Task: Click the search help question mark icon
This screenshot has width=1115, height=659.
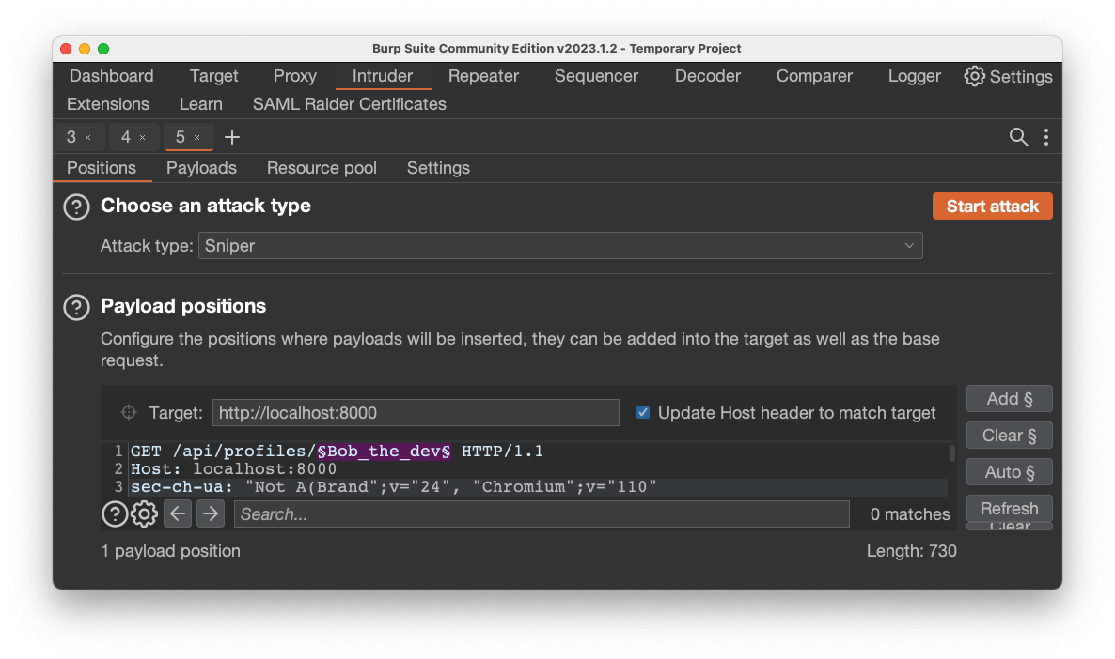Action: click(115, 513)
